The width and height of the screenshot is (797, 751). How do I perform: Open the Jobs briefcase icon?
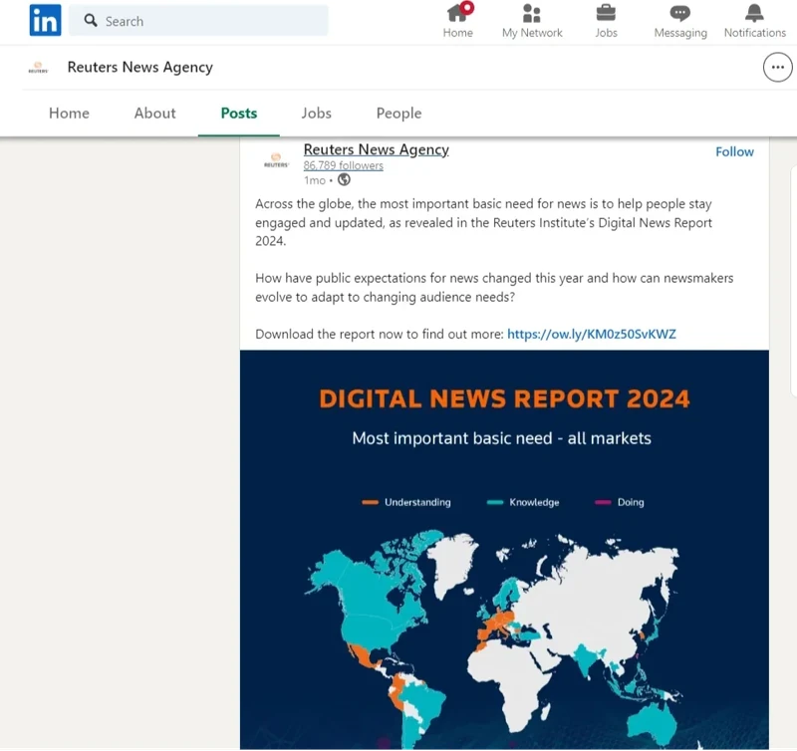click(x=606, y=14)
